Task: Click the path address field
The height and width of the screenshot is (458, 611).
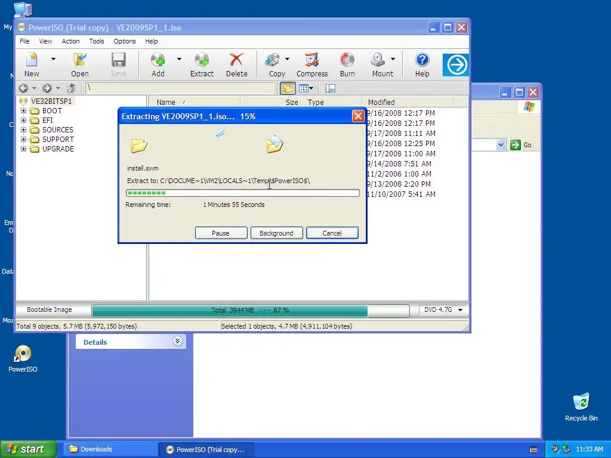Action: point(180,88)
